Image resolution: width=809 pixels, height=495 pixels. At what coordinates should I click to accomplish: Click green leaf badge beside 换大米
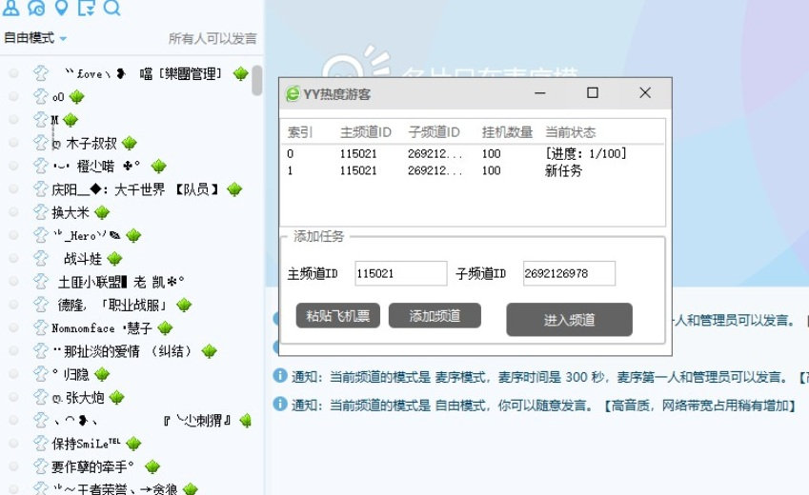point(102,212)
